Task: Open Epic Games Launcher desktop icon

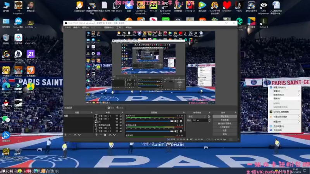Action: coord(165,7)
